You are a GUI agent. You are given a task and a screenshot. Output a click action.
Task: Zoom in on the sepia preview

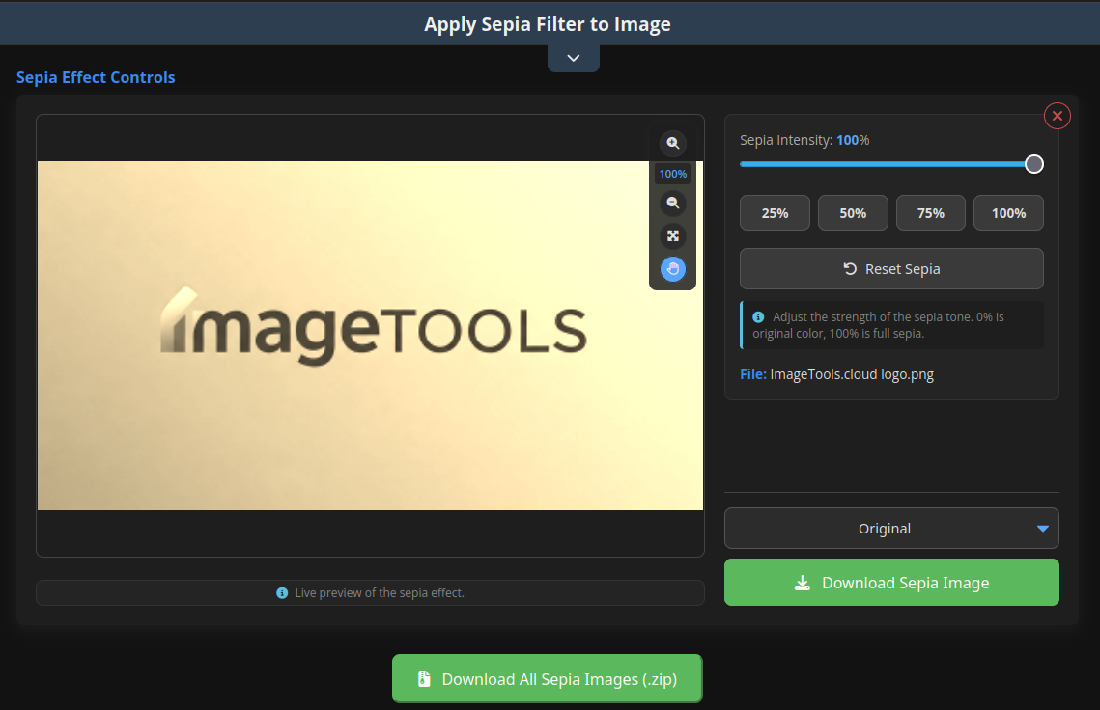tap(673, 143)
